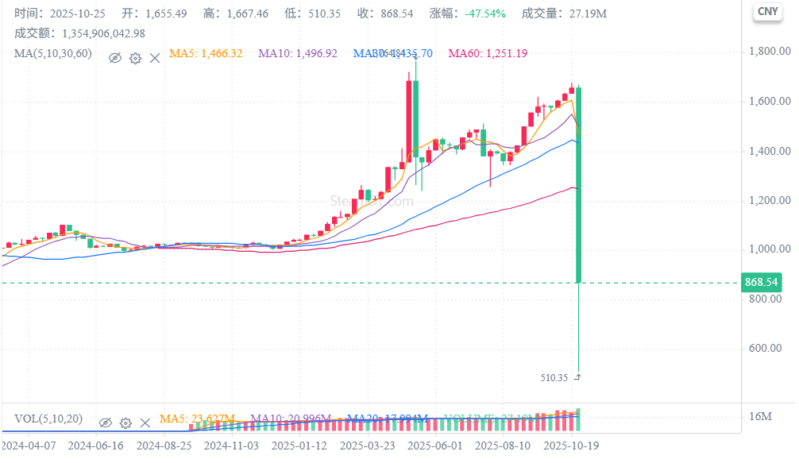The height and width of the screenshot is (463, 799).
Task: Click the VOL(5,10,20) indicator label
Action: [x=50, y=419]
